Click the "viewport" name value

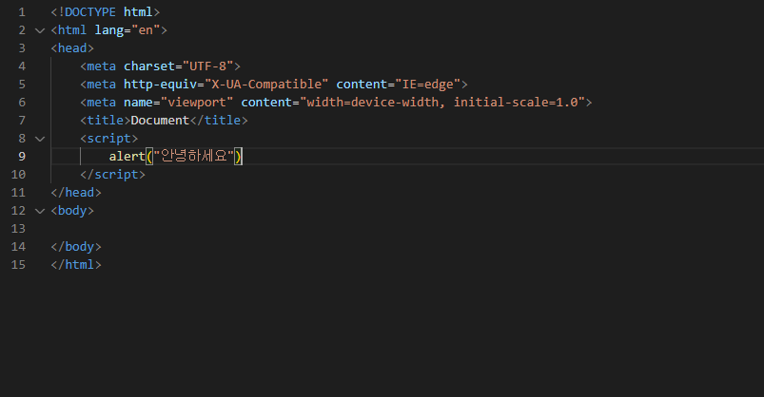point(197,103)
